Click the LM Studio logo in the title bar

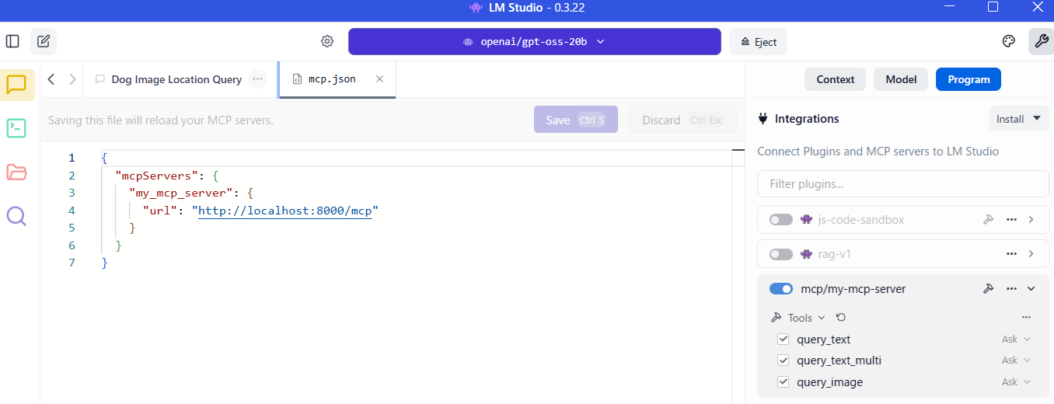tap(476, 8)
